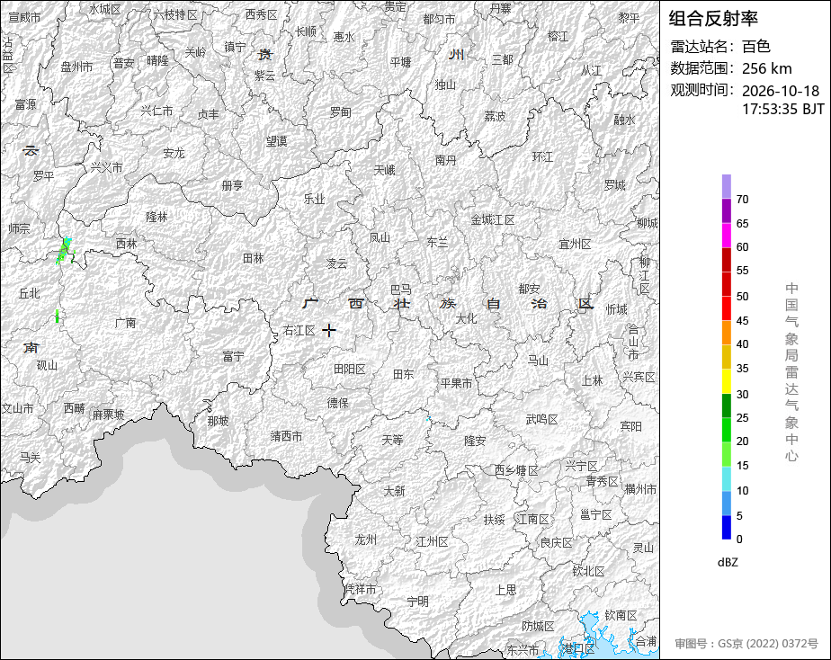Click the red 50 dBZ legend color

727,284
